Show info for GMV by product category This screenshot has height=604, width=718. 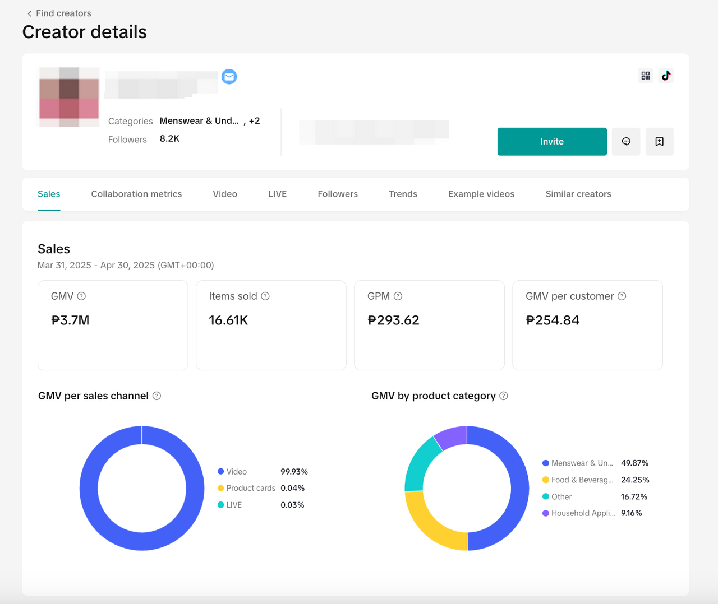[504, 396]
